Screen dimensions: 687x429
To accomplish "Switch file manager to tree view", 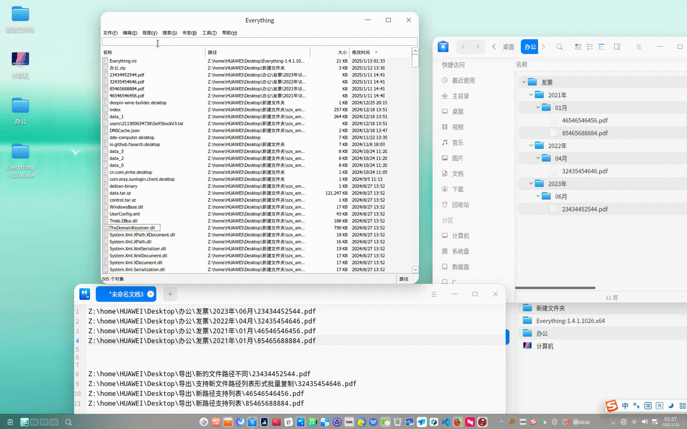I will click(x=601, y=47).
